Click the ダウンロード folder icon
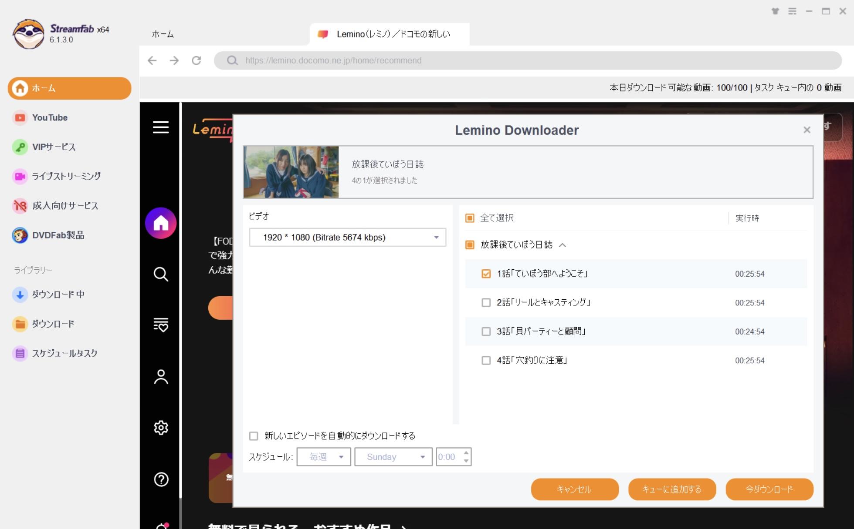The image size is (854, 529). pos(20,324)
